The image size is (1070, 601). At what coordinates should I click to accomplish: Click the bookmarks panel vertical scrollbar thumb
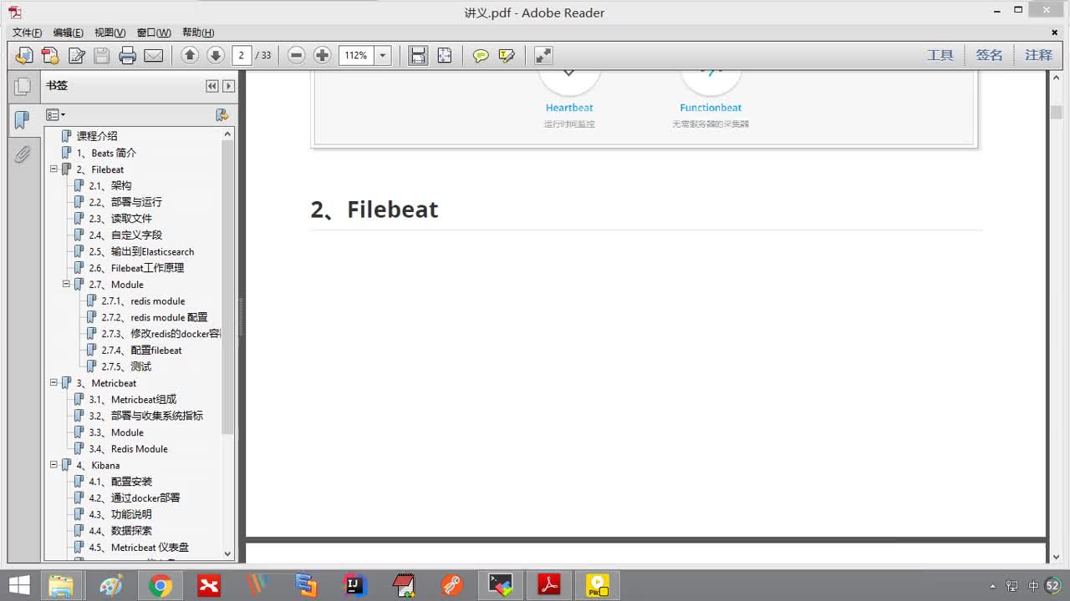(x=227, y=287)
